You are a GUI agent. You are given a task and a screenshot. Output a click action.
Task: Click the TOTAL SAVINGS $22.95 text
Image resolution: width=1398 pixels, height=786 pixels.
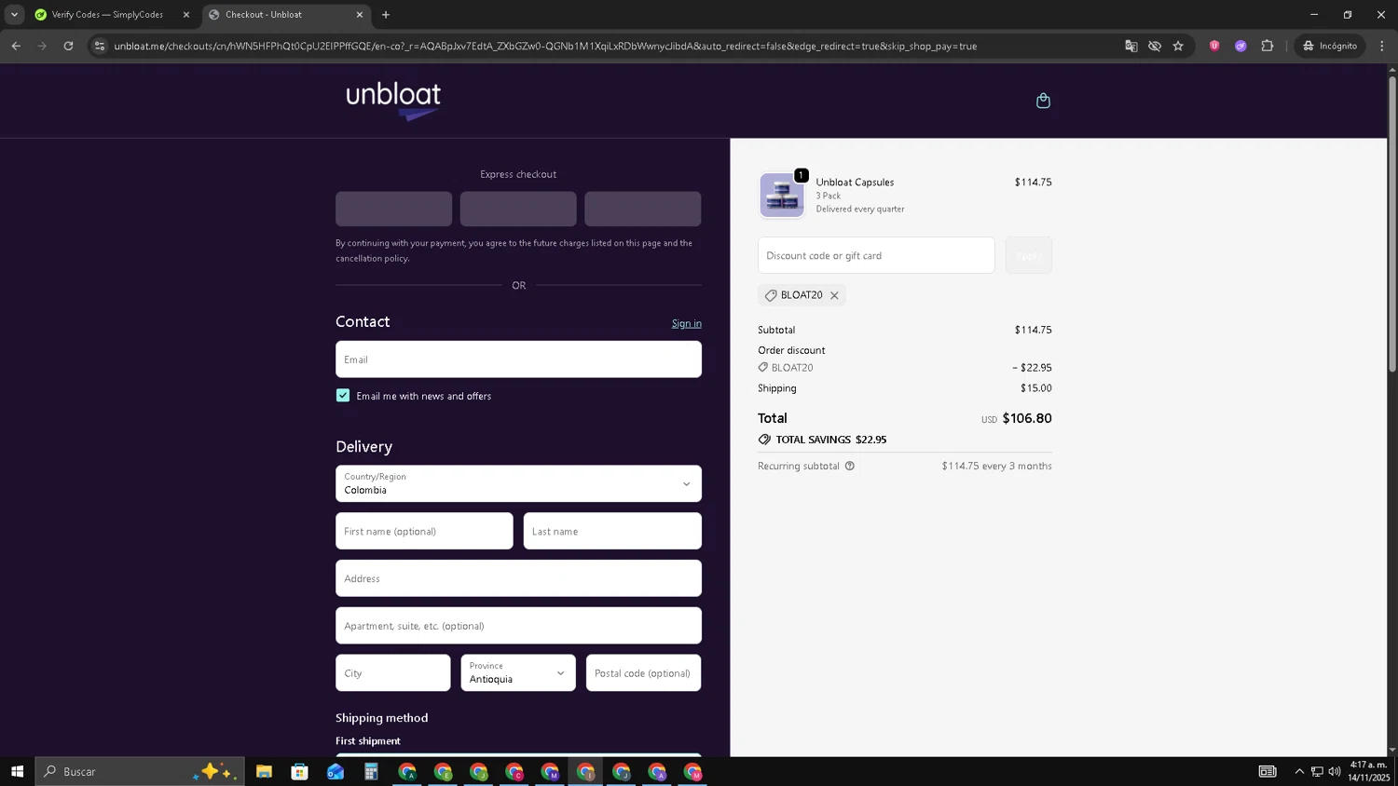(x=831, y=440)
